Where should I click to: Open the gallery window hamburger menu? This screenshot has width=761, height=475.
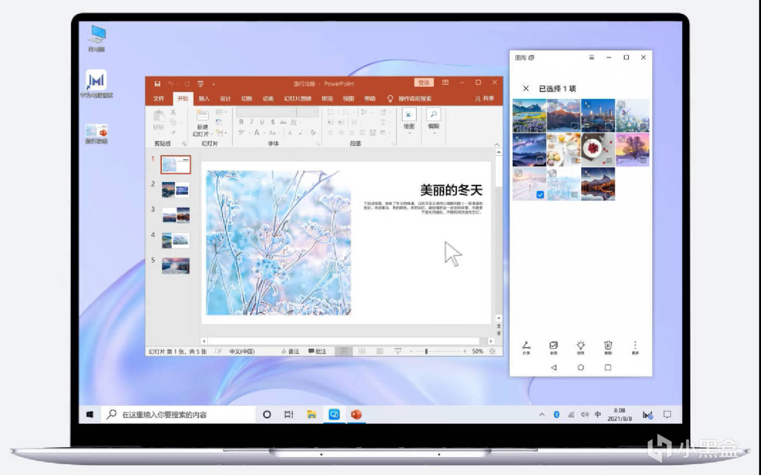pos(591,58)
